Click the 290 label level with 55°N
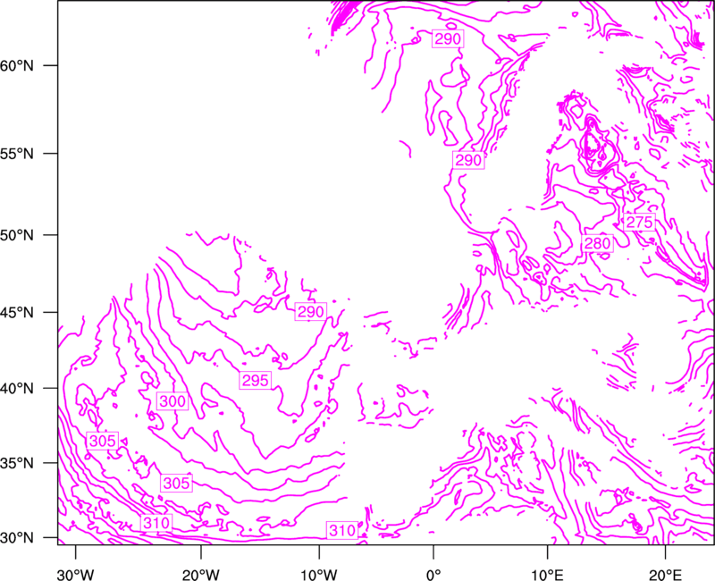 (468, 160)
